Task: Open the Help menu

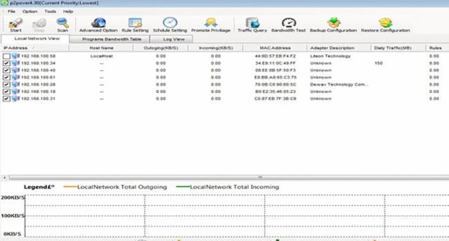Action: tap(68, 12)
